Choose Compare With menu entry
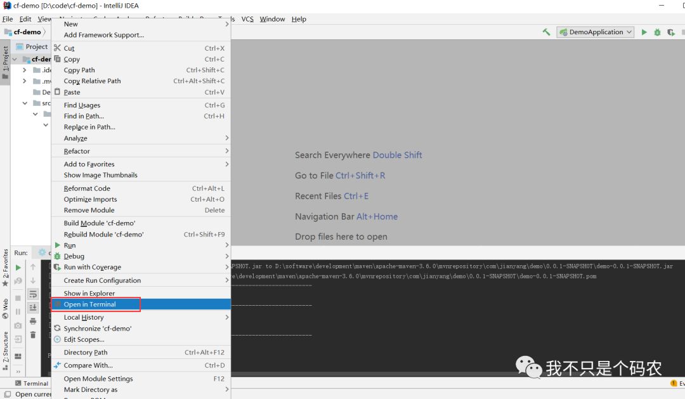This screenshot has width=685, height=399. [141, 365]
